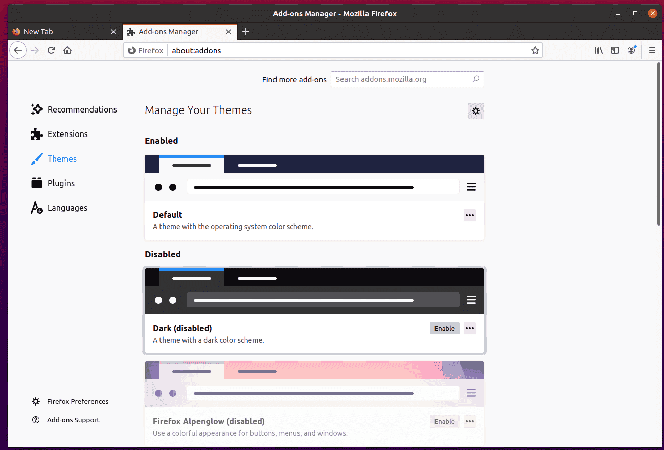Click 'A theme with a dark color scheme.'

tap(209, 340)
